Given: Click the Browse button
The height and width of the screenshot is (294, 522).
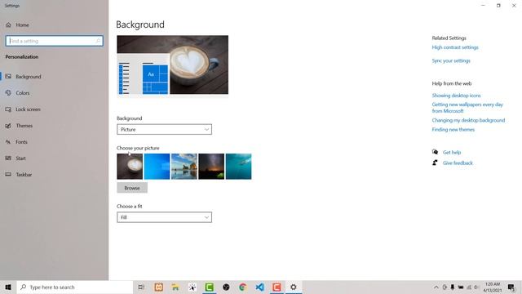Looking at the screenshot, I should point(132,188).
